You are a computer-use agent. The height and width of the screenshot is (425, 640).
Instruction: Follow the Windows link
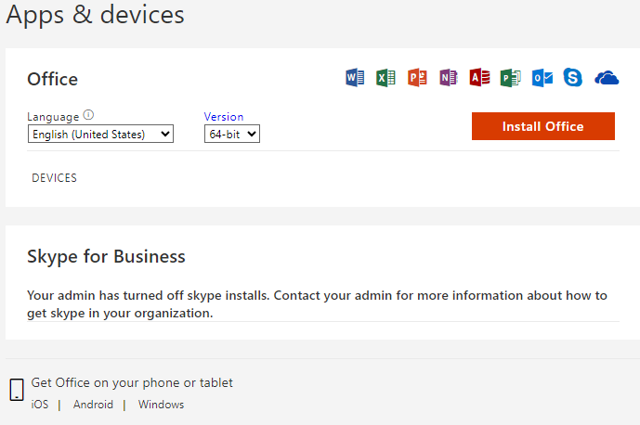point(161,405)
